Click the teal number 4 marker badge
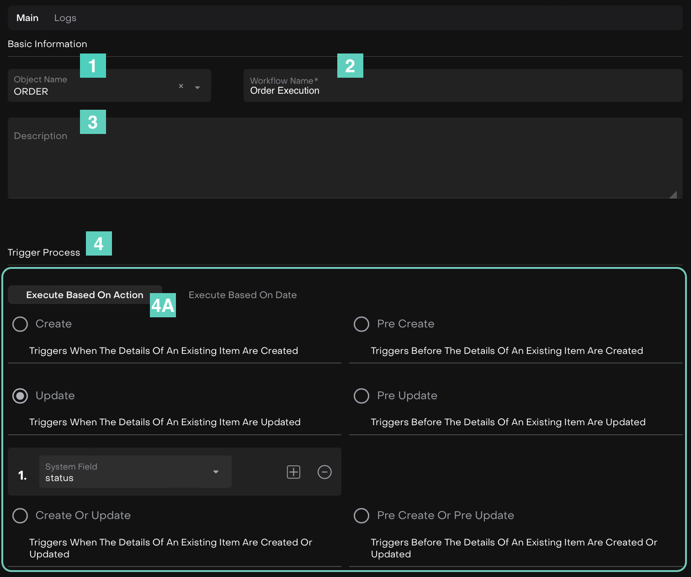691x577 pixels. click(x=99, y=244)
